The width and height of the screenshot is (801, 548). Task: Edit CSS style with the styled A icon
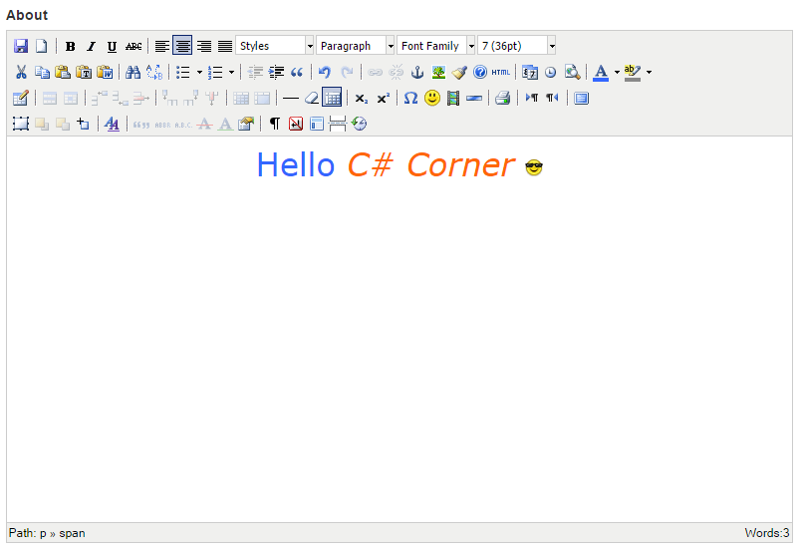tap(112, 124)
